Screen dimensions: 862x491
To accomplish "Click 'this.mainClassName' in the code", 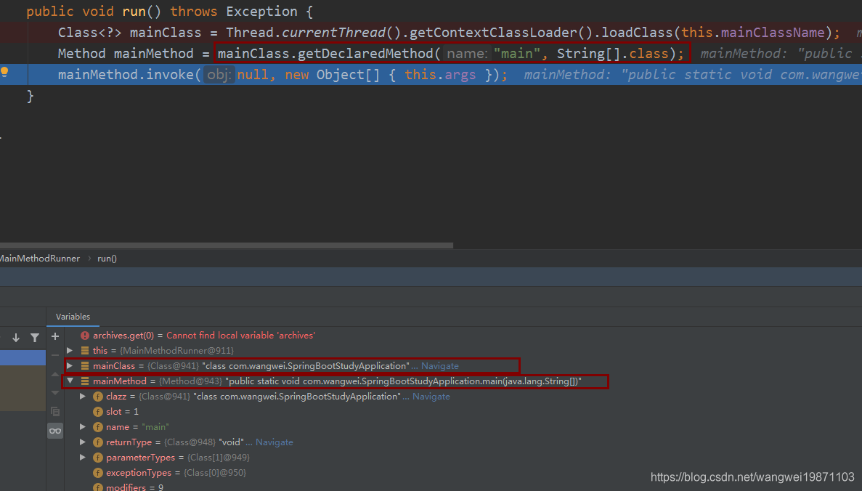I will coord(753,33).
